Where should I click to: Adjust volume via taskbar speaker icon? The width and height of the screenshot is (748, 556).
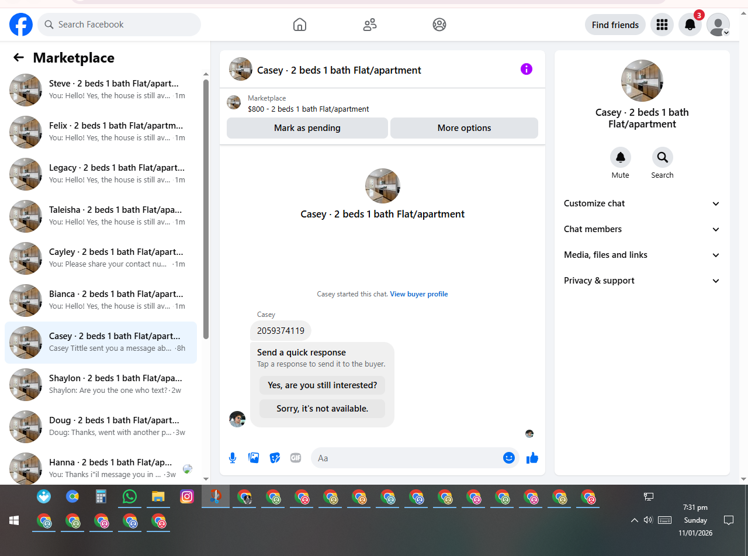pyautogui.click(x=648, y=520)
